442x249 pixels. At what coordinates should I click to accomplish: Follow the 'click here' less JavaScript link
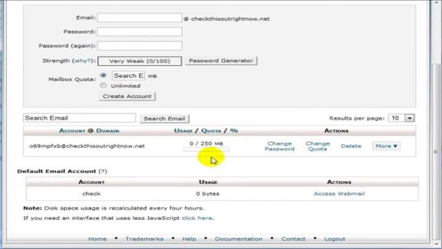click(x=197, y=218)
